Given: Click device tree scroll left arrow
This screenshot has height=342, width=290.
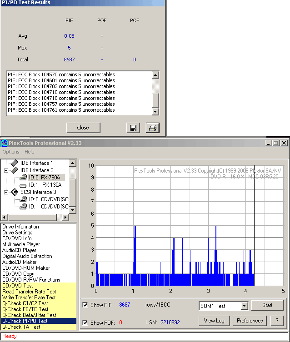Looking at the screenshot, I should [5, 217].
